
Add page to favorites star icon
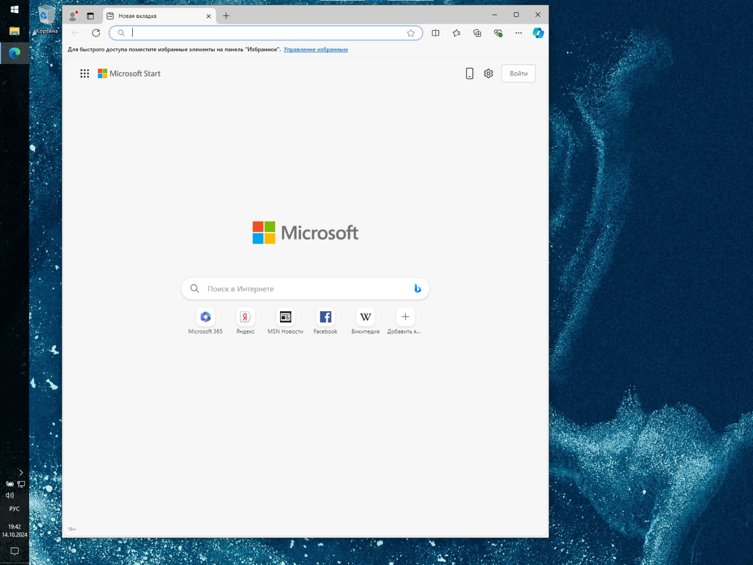[x=411, y=33]
